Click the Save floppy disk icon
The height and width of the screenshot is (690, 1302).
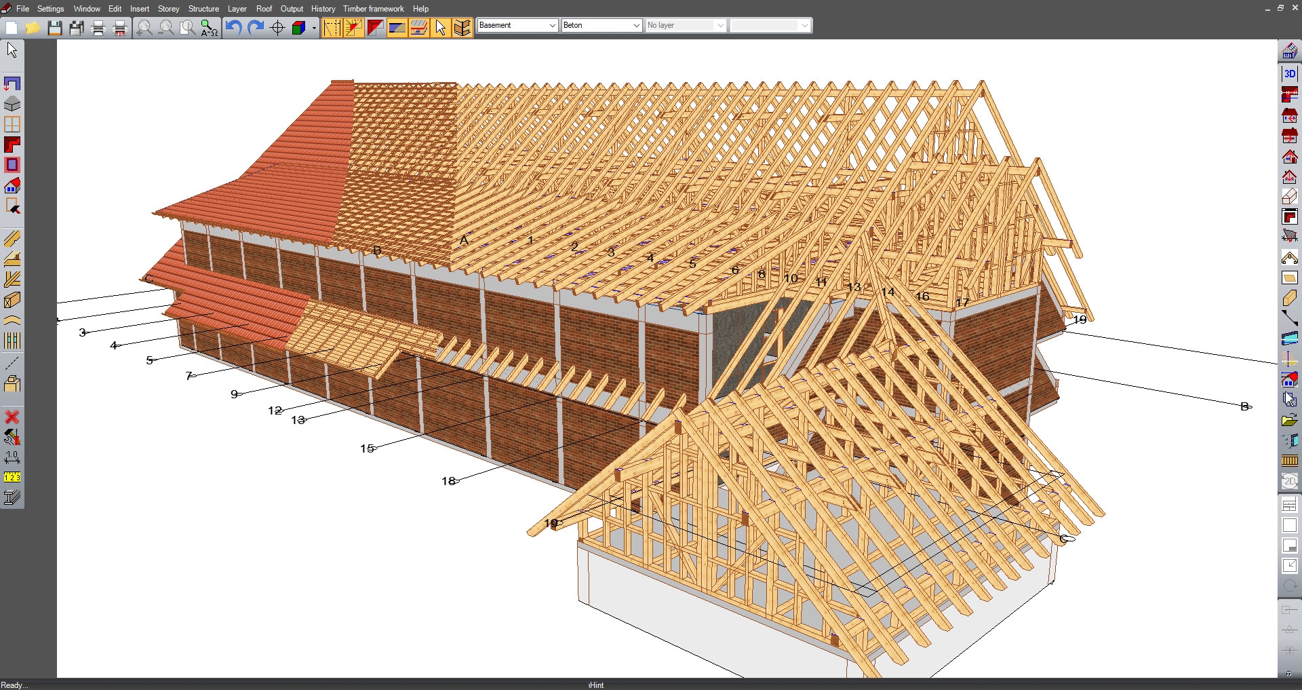click(55, 28)
